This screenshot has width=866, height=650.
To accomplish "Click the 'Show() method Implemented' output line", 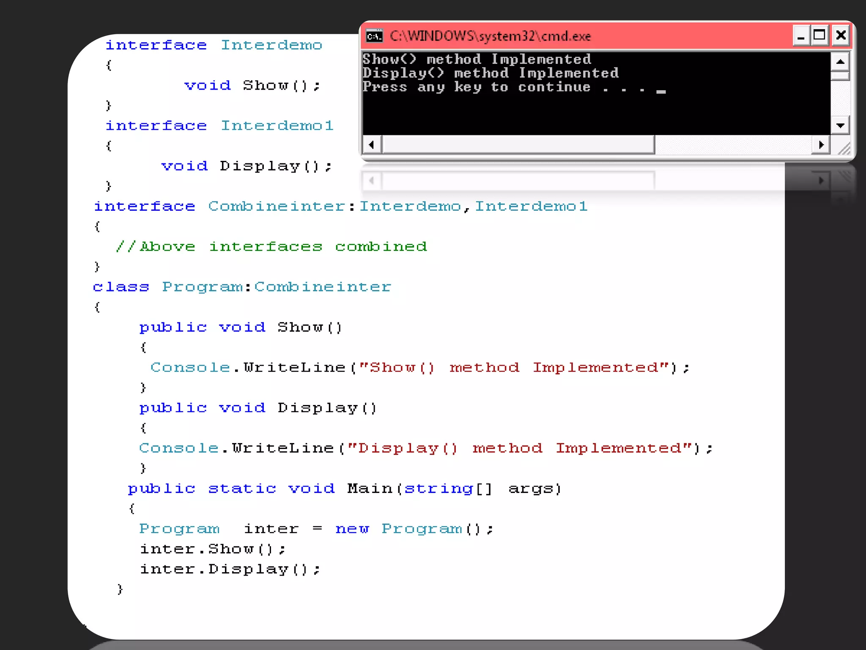I will click(x=476, y=59).
